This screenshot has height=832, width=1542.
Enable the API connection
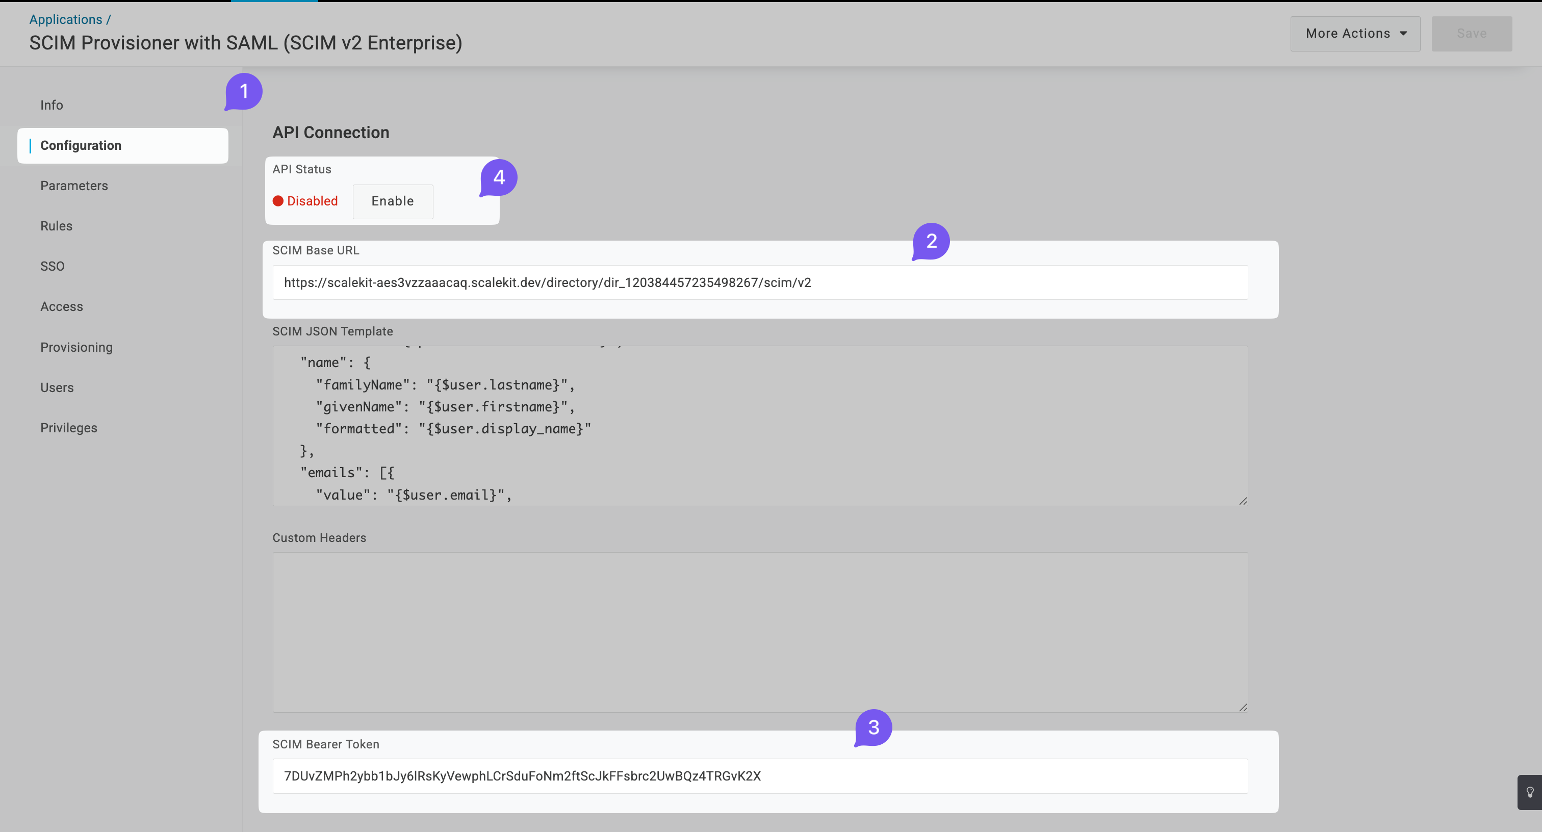(393, 201)
